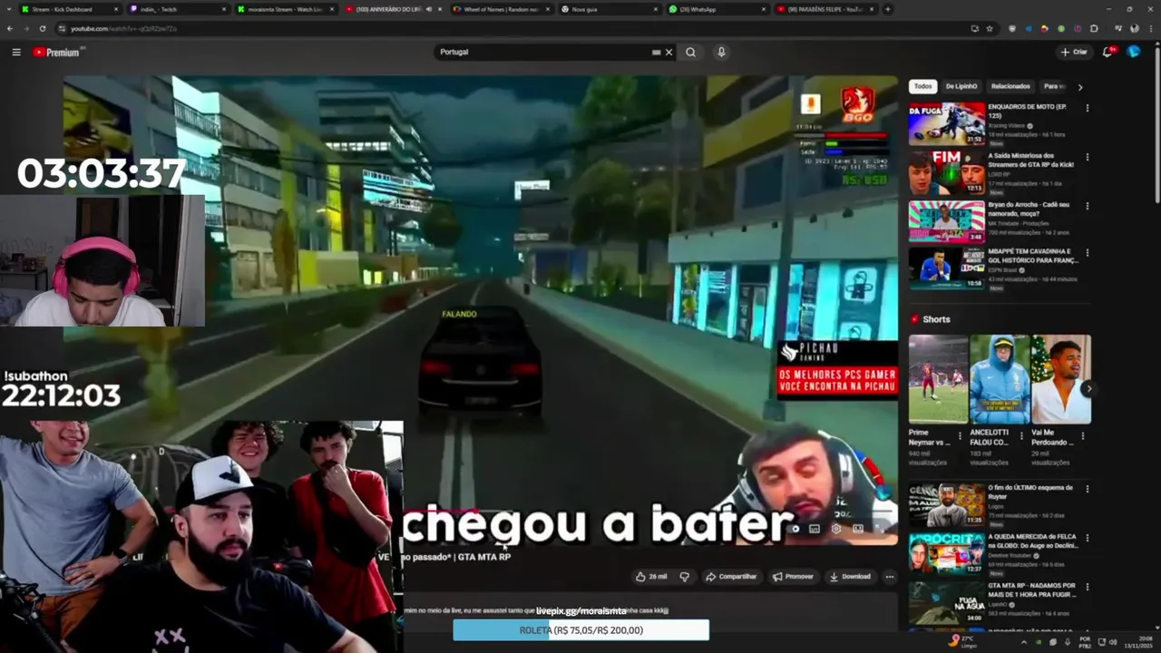Toggle player subtitles button
This screenshot has height=653, width=1161.
pyautogui.click(x=815, y=529)
